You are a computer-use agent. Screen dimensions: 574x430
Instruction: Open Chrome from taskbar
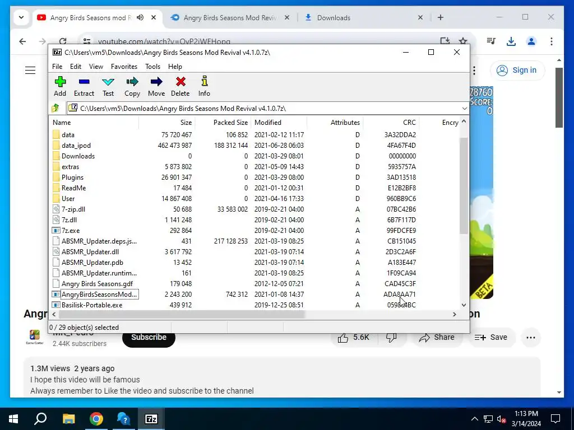point(96,419)
